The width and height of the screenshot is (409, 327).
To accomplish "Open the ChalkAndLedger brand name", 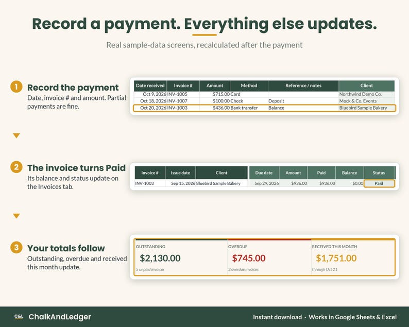I will (x=60, y=317).
